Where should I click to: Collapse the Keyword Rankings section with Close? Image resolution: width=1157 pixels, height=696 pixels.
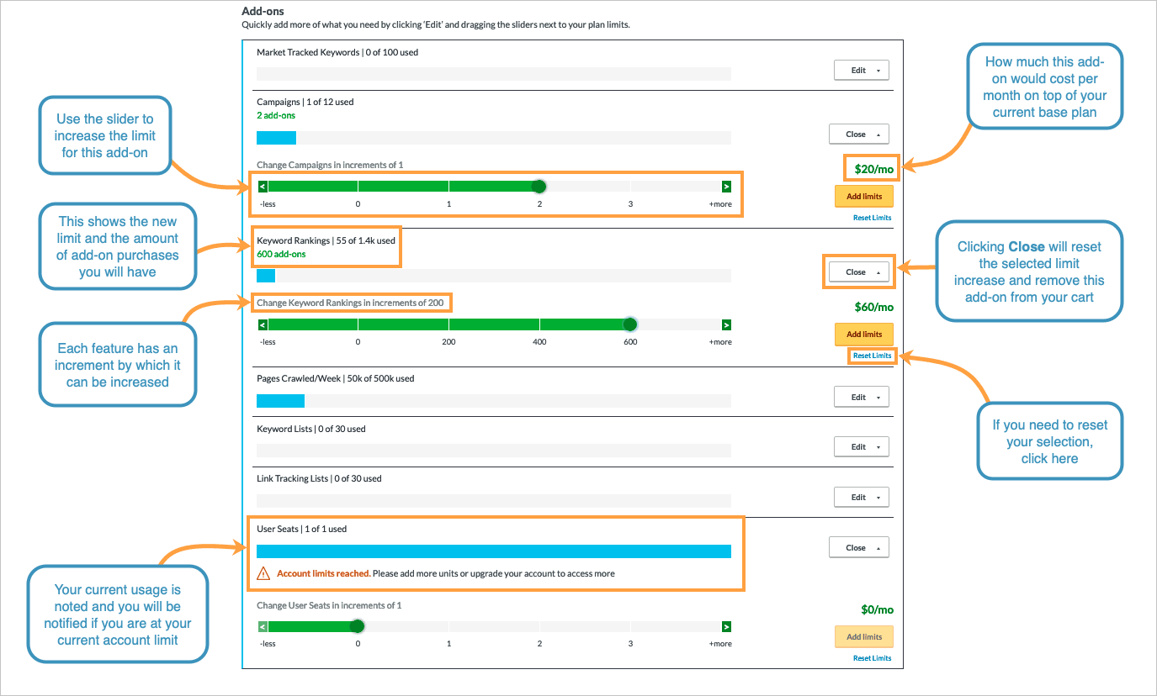click(x=858, y=272)
